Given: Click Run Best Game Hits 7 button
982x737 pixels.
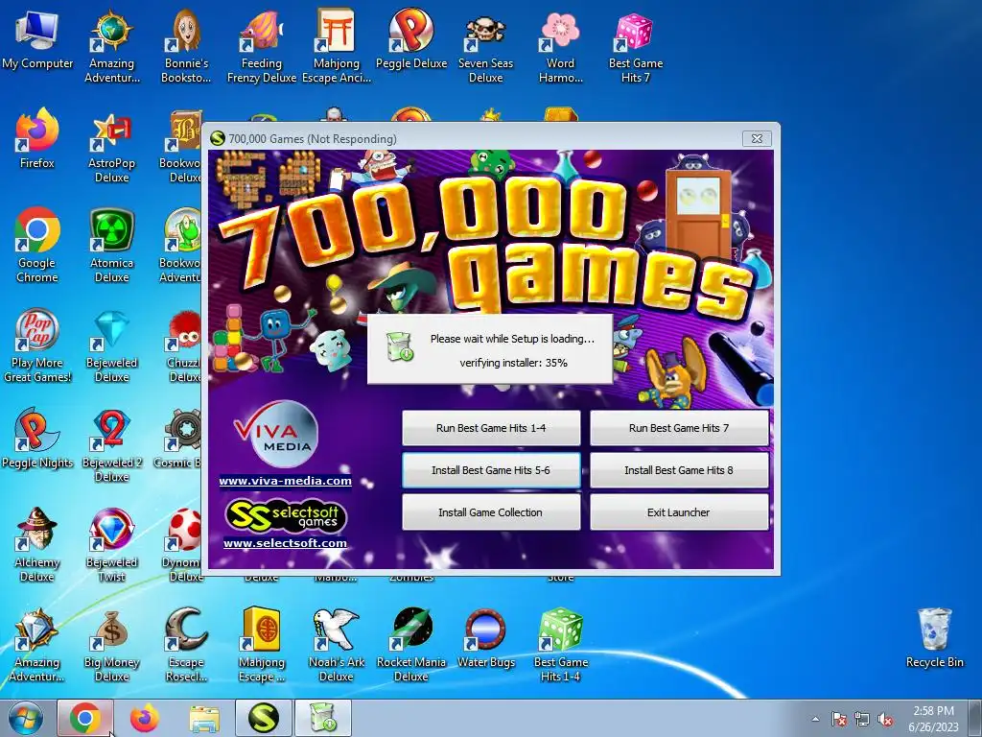Looking at the screenshot, I should [679, 428].
